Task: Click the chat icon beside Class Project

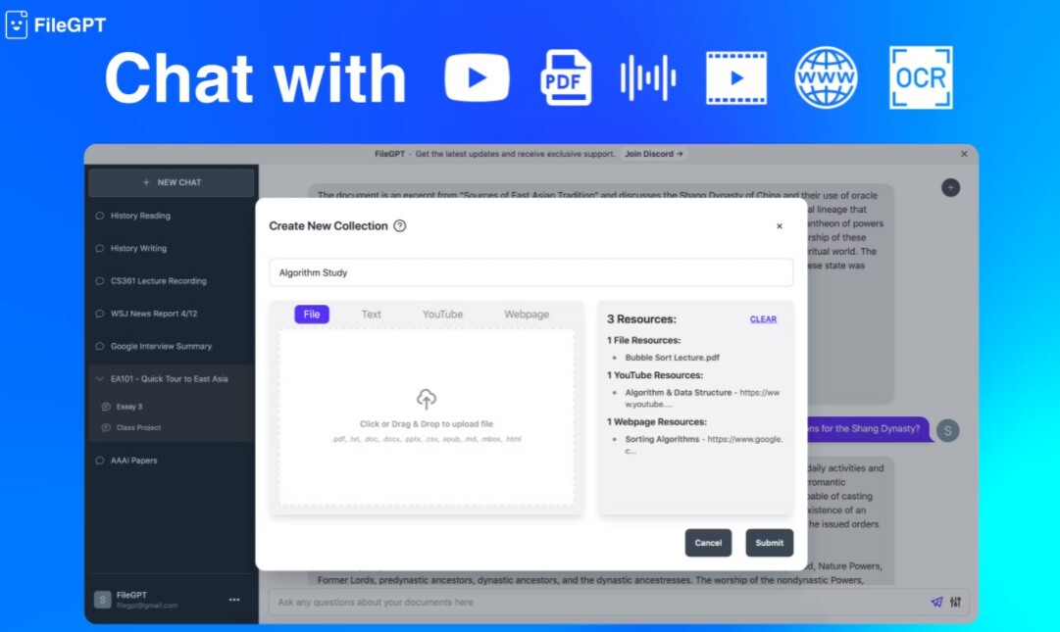Action: [106, 427]
